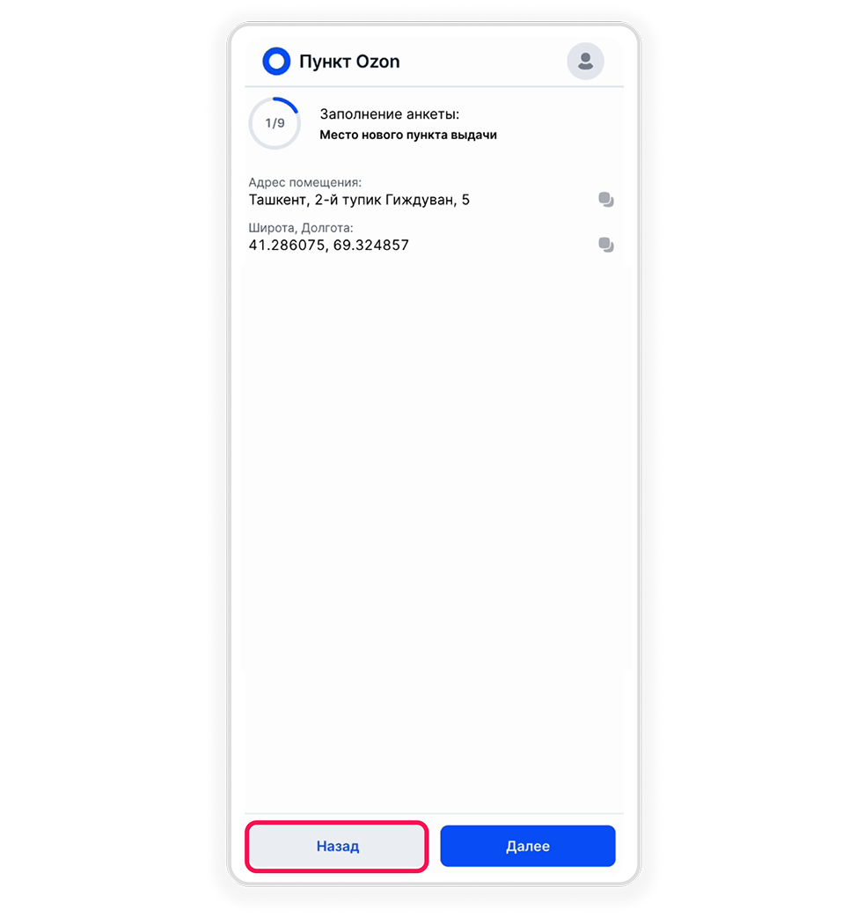The height and width of the screenshot is (917, 864).
Task: Click the blue Ozon ring logo
Action: [x=276, y=61]
